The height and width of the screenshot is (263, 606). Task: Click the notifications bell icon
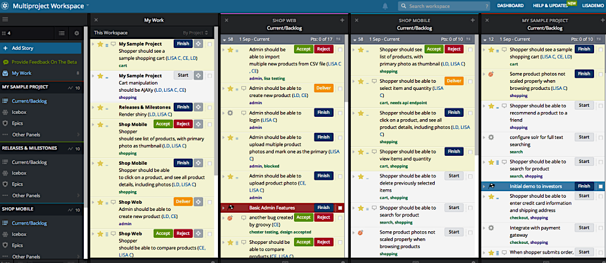[x=385, y=6]
